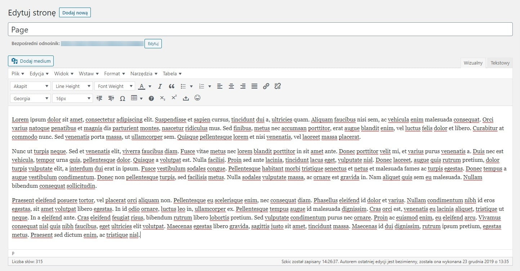Remove link using the unlink icon
Viewport: 520px width, 271px height.
(277, 86)
